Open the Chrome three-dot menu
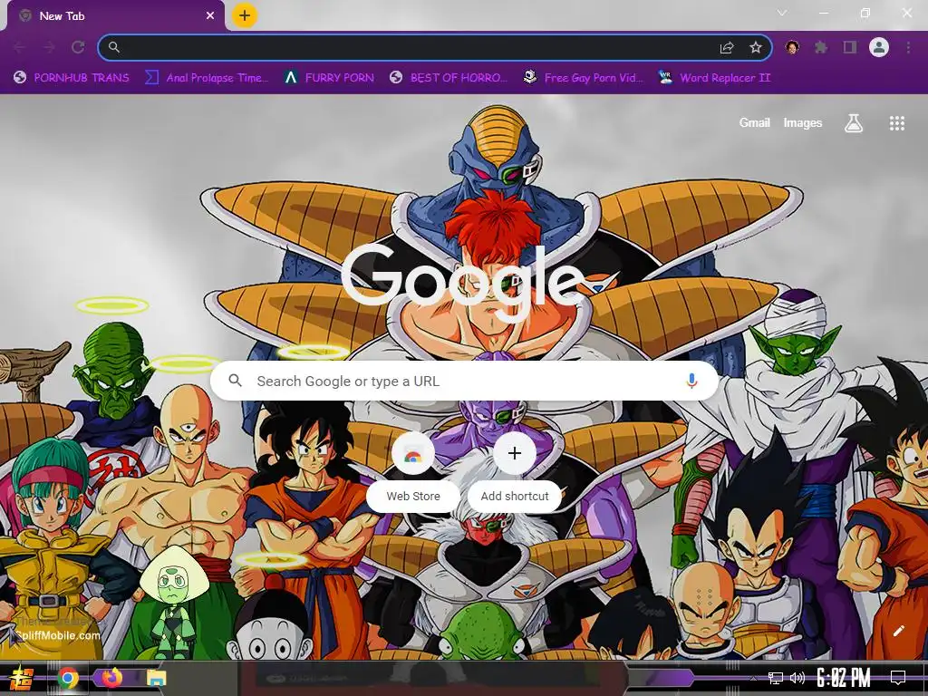 908,47
